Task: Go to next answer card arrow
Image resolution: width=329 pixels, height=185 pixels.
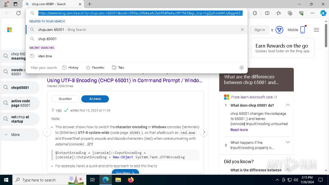Action: point(204,132)
